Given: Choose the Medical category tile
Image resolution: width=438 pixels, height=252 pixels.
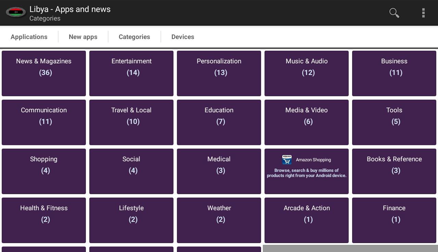Looking at the screenshot, I should (x=219, y=171).
